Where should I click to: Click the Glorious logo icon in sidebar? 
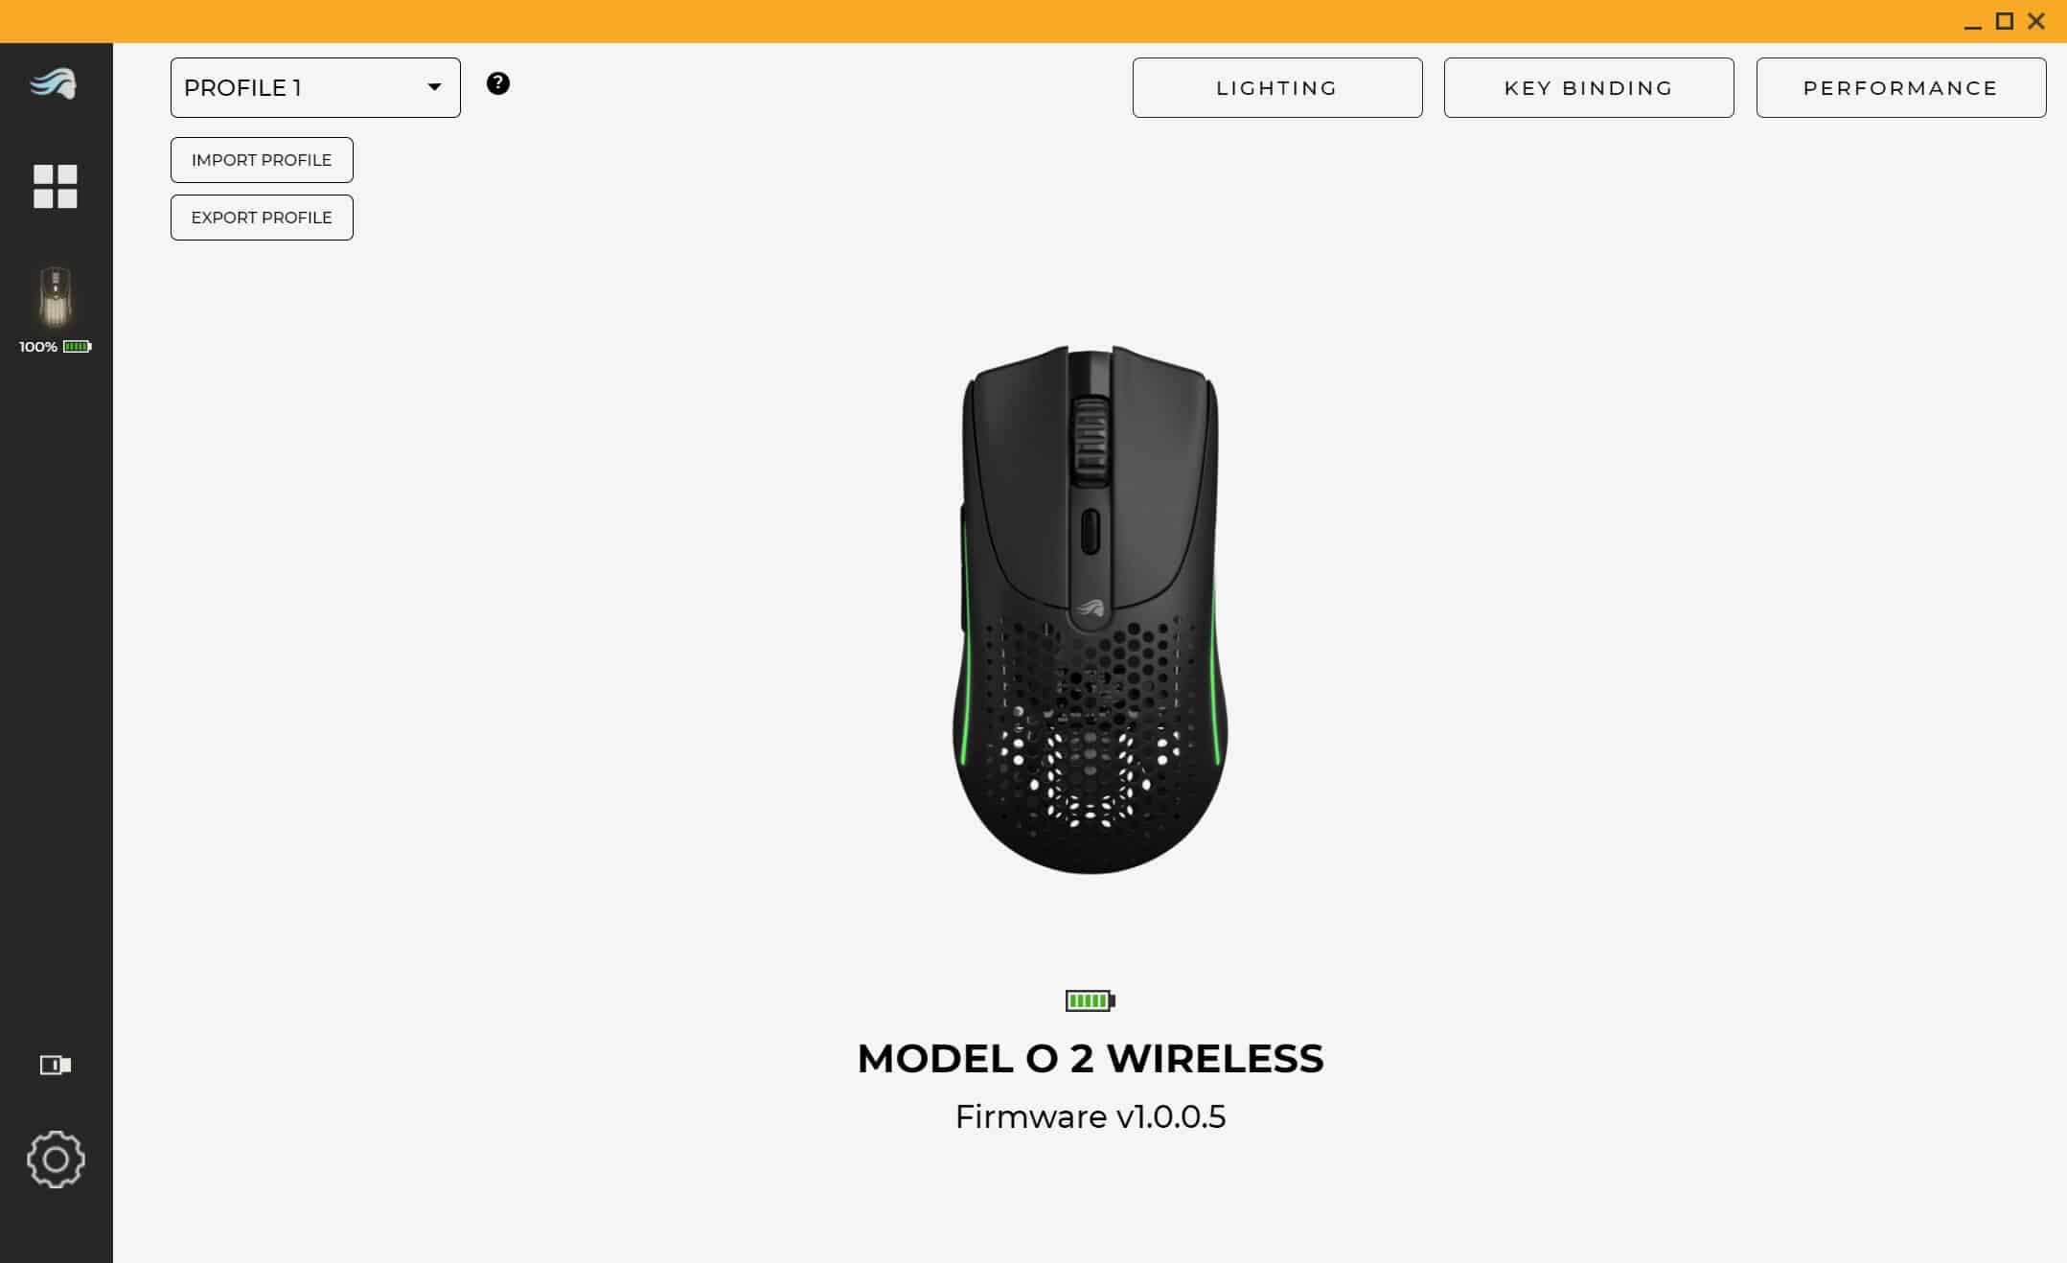tap(54, 84)
